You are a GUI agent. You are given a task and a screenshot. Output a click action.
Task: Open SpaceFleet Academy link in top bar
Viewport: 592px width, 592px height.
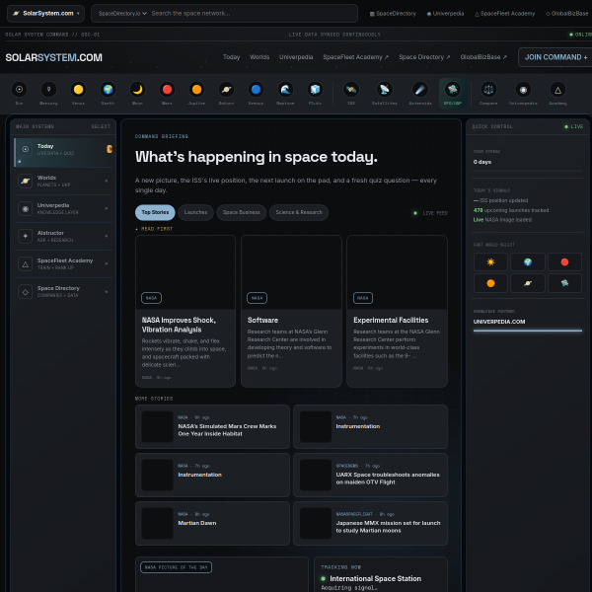[x=504, y=14]
